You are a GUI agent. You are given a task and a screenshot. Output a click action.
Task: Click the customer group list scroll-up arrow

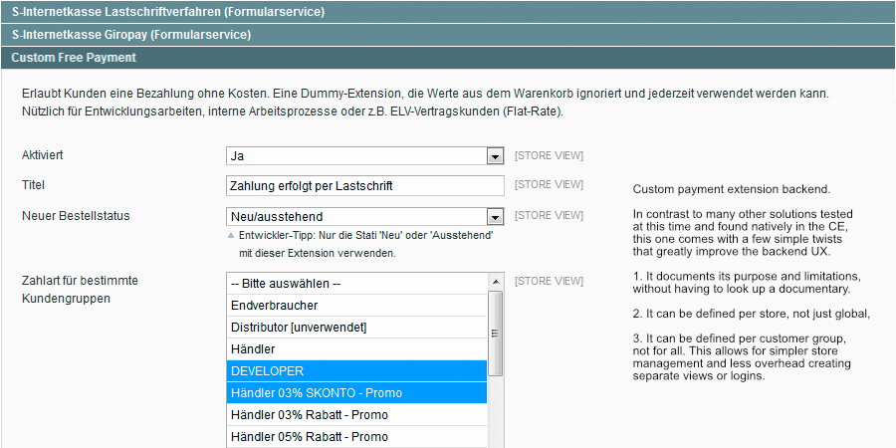click(x=496, y=282)
